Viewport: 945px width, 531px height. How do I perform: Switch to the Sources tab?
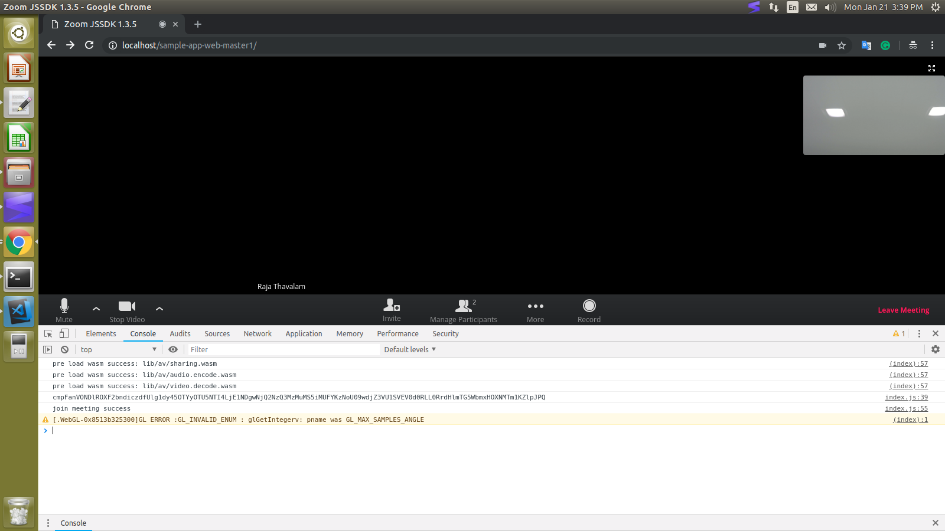tap(217, 333)
